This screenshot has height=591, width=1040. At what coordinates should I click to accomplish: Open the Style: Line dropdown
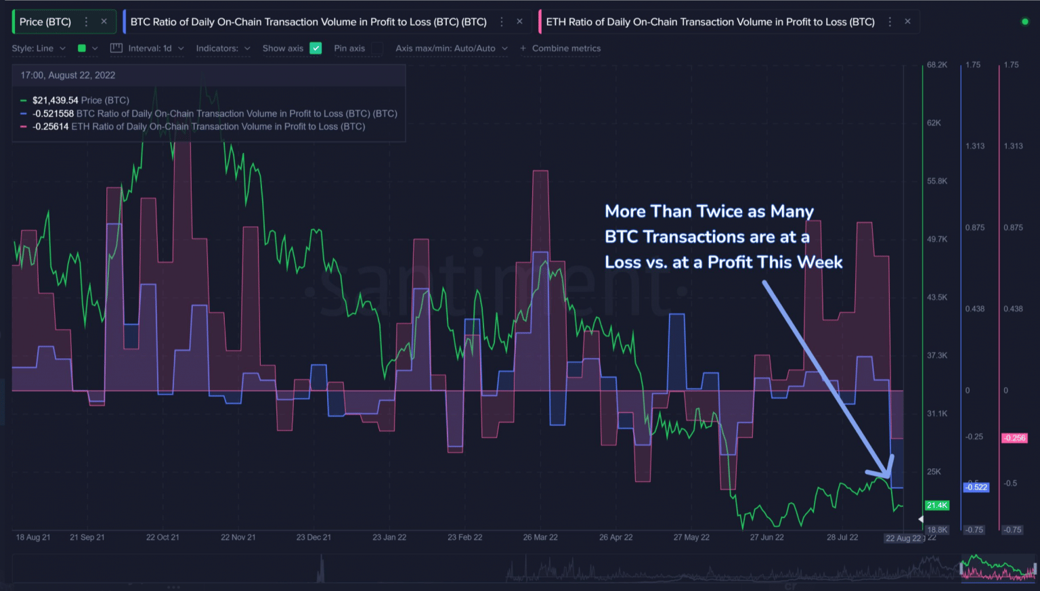39,48
